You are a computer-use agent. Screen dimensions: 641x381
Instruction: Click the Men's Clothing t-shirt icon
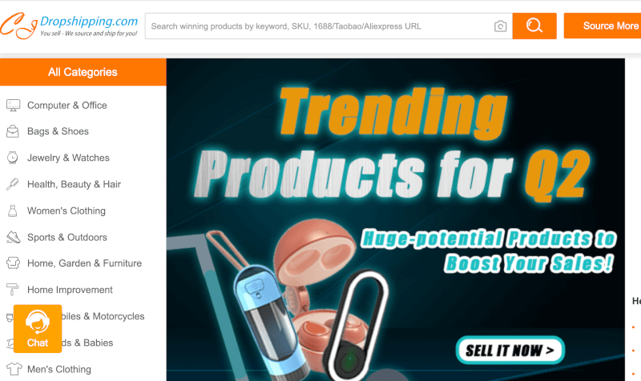tap(14, 369)
